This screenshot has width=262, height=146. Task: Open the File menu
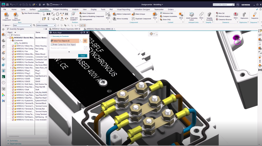click(x=5, y=9)
